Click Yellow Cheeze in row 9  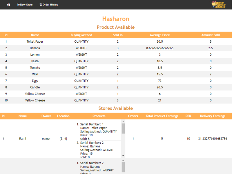click(x=35, y=94)
